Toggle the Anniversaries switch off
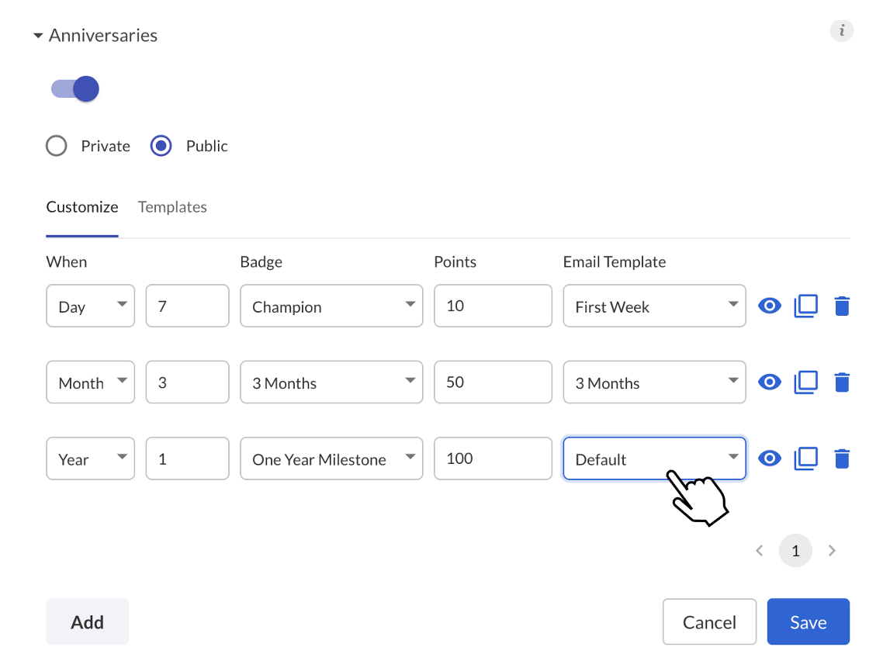Image resolution: width=883 pixels, height=661 pixels. click(75, 89)
